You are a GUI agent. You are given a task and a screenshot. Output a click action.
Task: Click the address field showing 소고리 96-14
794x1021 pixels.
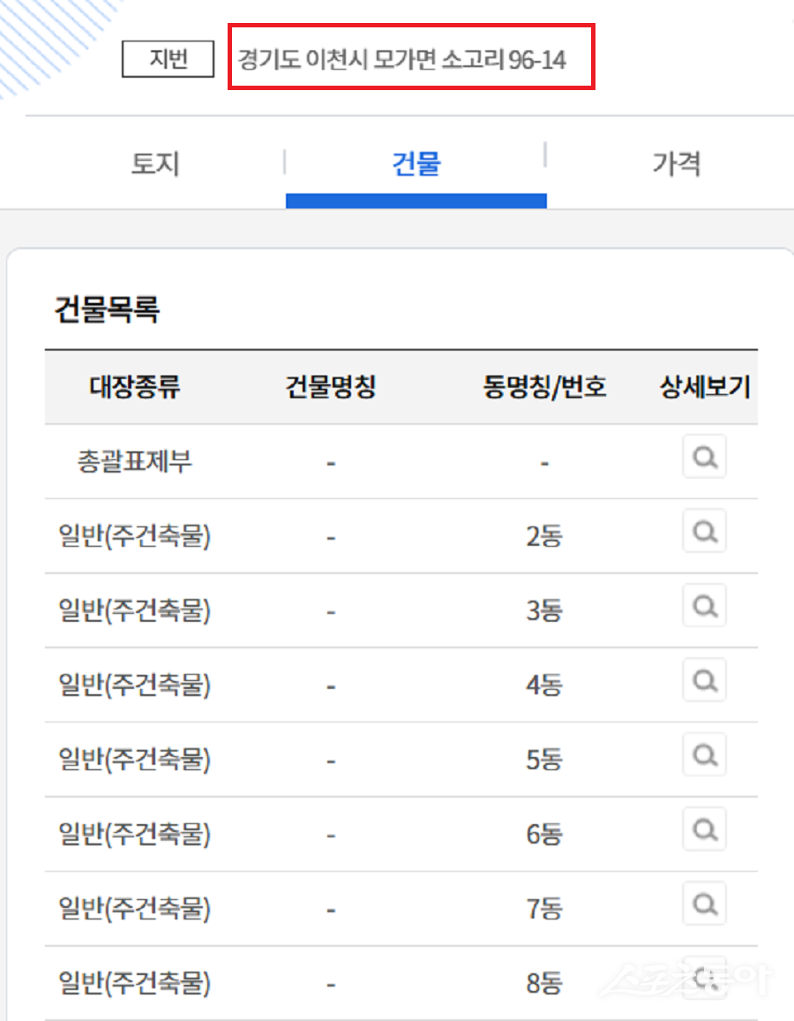point(402,60)
